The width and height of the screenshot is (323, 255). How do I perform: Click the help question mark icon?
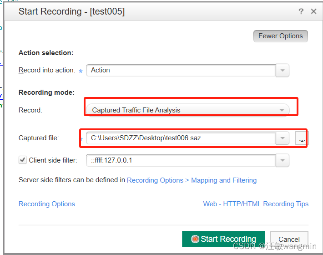[301, 11]
